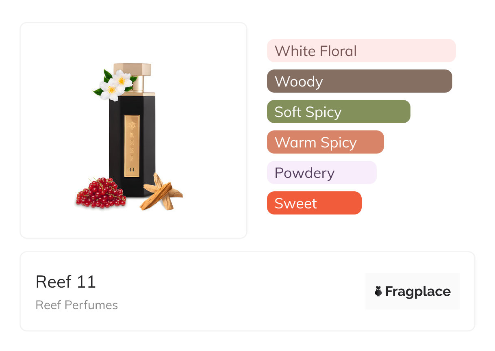Choose the Soft Spicy accord bar
Image resolution: width=495 pixels, height=351 pixels.
click(338, 112)
